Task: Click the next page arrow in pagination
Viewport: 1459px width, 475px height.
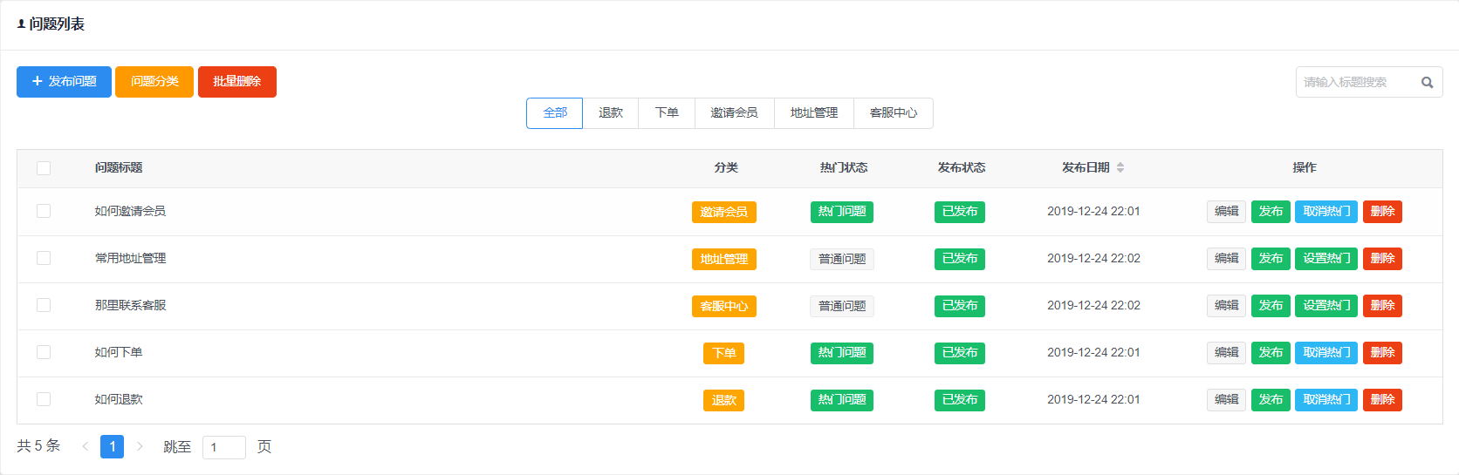Action: (x=140, y=446)
